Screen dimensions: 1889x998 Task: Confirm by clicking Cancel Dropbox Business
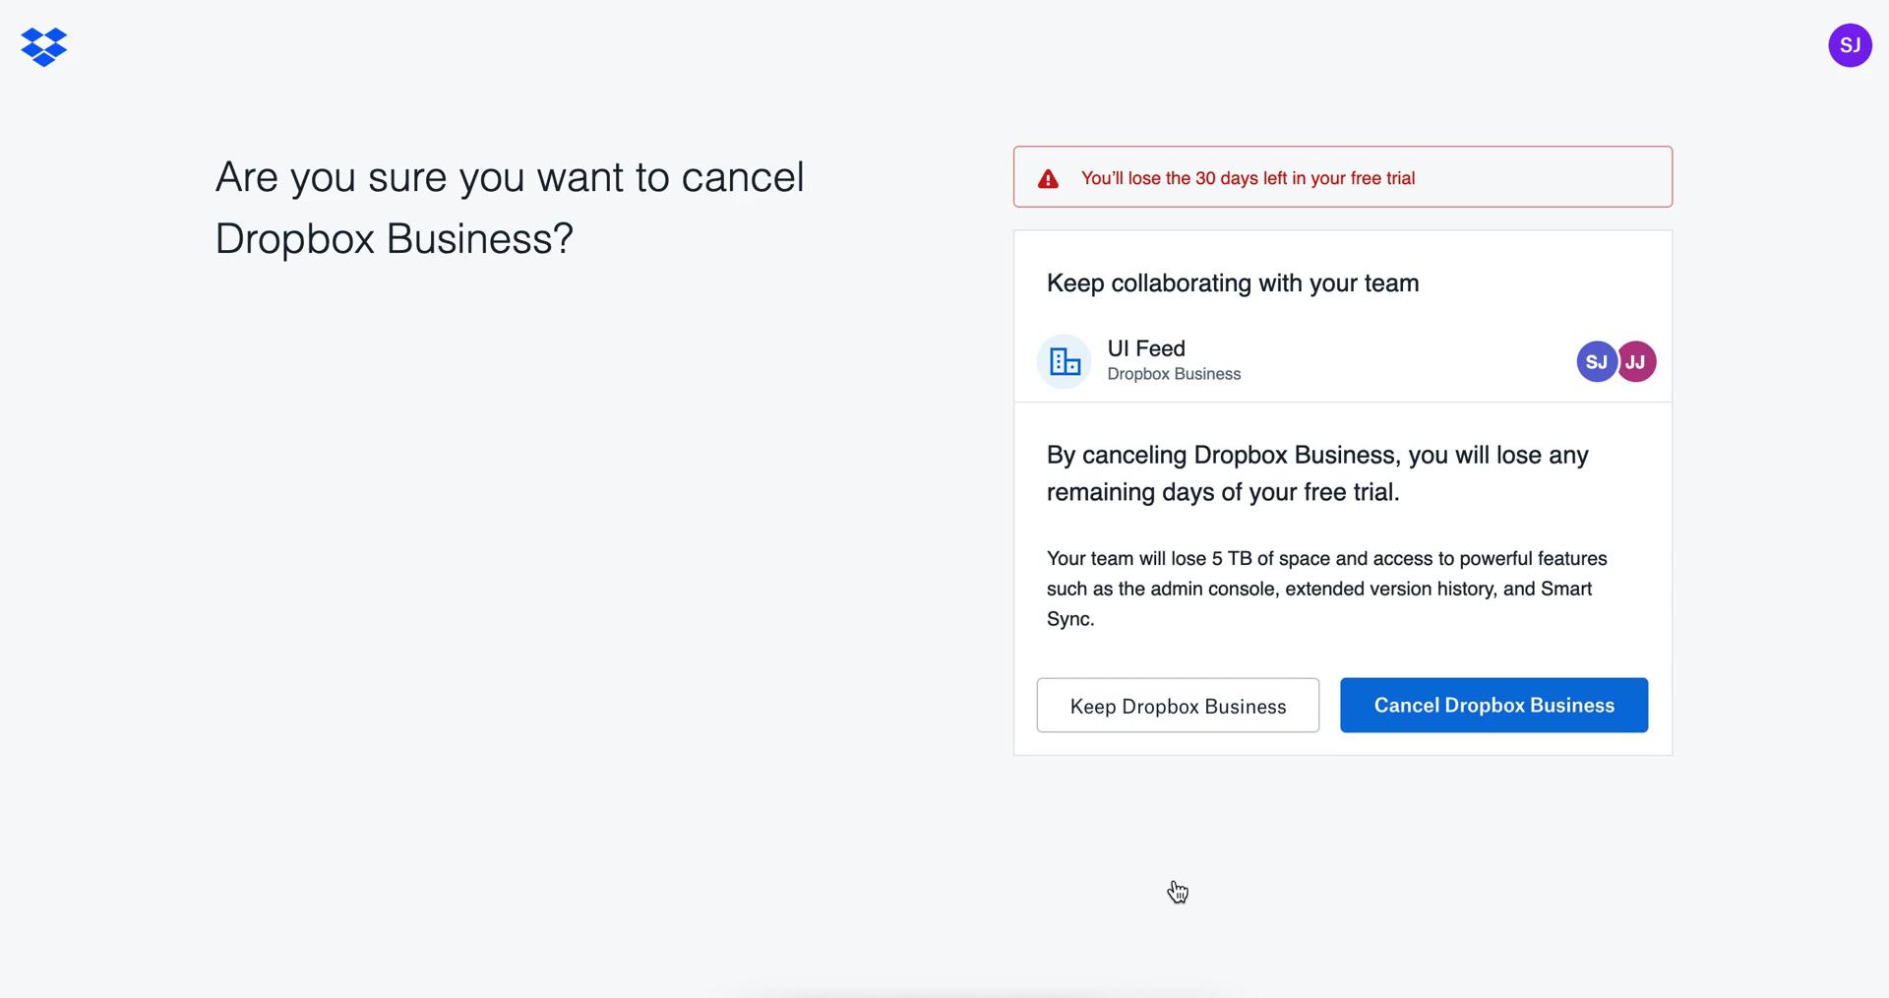pyautogui.click(x=1493, y=705)
